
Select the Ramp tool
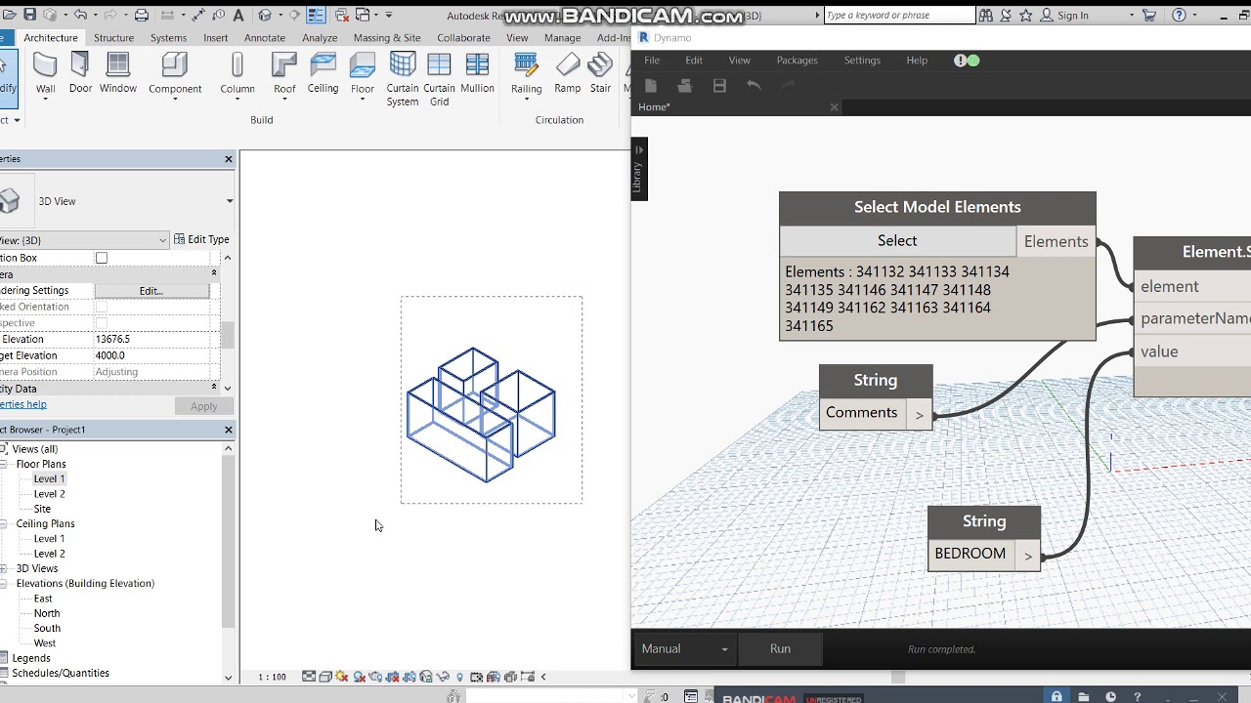(x=568, y=73)
